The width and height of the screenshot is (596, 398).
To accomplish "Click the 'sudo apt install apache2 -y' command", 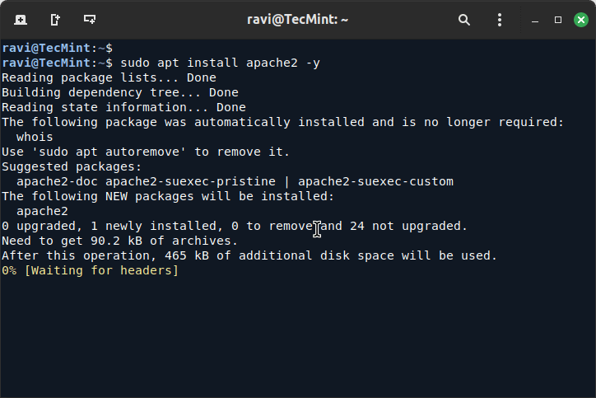I will [x=220, y=63].
